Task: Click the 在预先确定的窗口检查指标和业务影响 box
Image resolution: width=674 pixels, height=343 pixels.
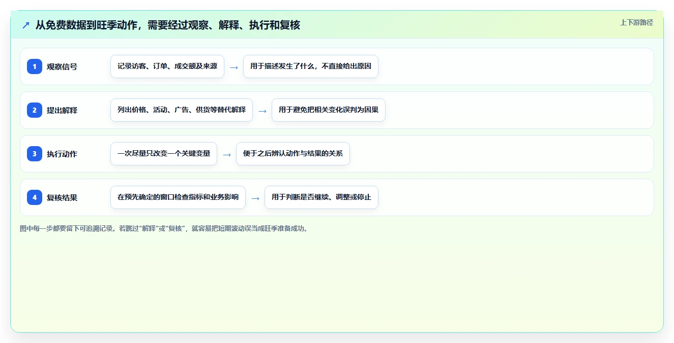Action: pos(178,197)
